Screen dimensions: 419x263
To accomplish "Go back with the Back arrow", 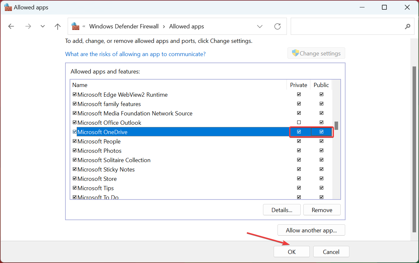I will 11,26.
